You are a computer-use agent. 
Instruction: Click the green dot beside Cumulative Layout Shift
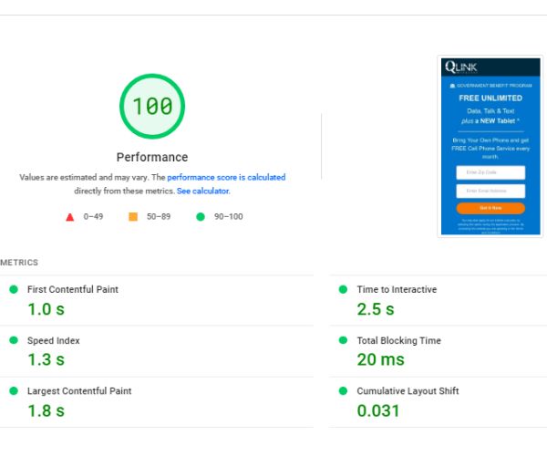coord(344,390)
